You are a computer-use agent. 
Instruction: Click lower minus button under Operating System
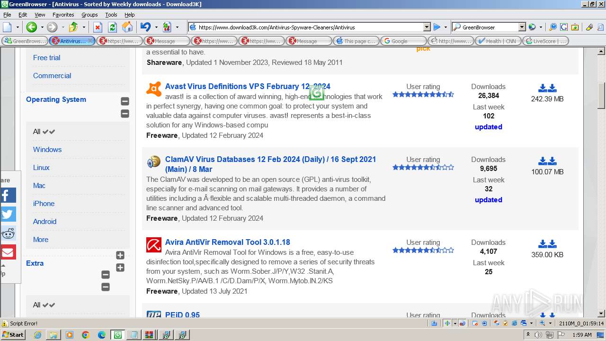tap(125, 114)
